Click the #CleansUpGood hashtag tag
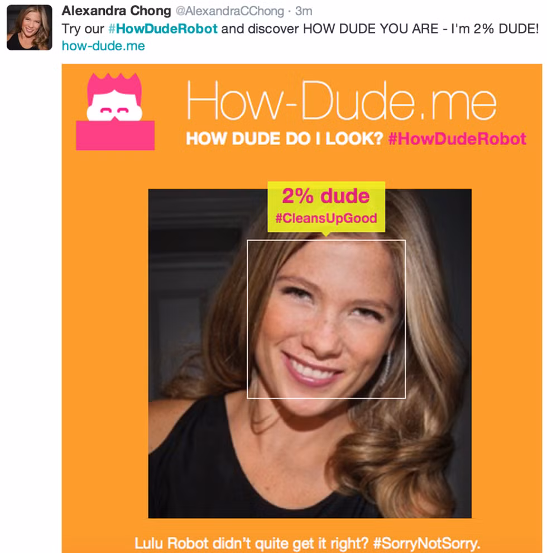Viewport: 547px width, 553px height. pos(326,218)
